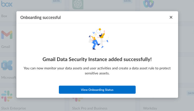The height and width of the screenshot is (111, 194).
Task: Click the DATA badge on Box card
Action: (x=57, y=1)
